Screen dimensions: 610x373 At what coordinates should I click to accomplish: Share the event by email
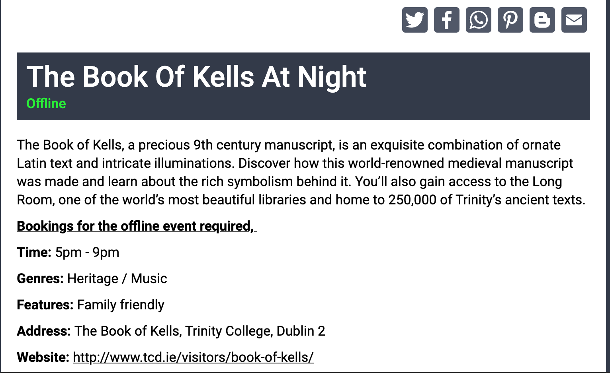point(574,20)
